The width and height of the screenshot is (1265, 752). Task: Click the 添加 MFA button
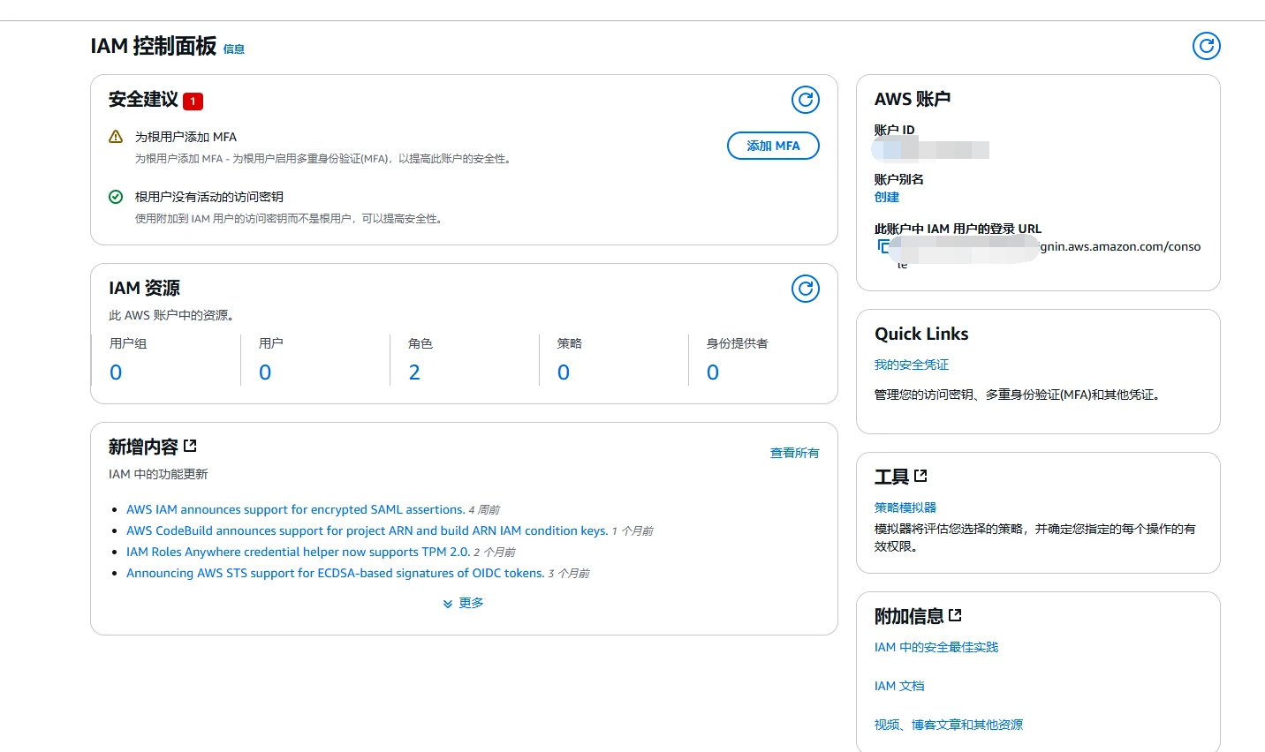[x=773, y=146]
